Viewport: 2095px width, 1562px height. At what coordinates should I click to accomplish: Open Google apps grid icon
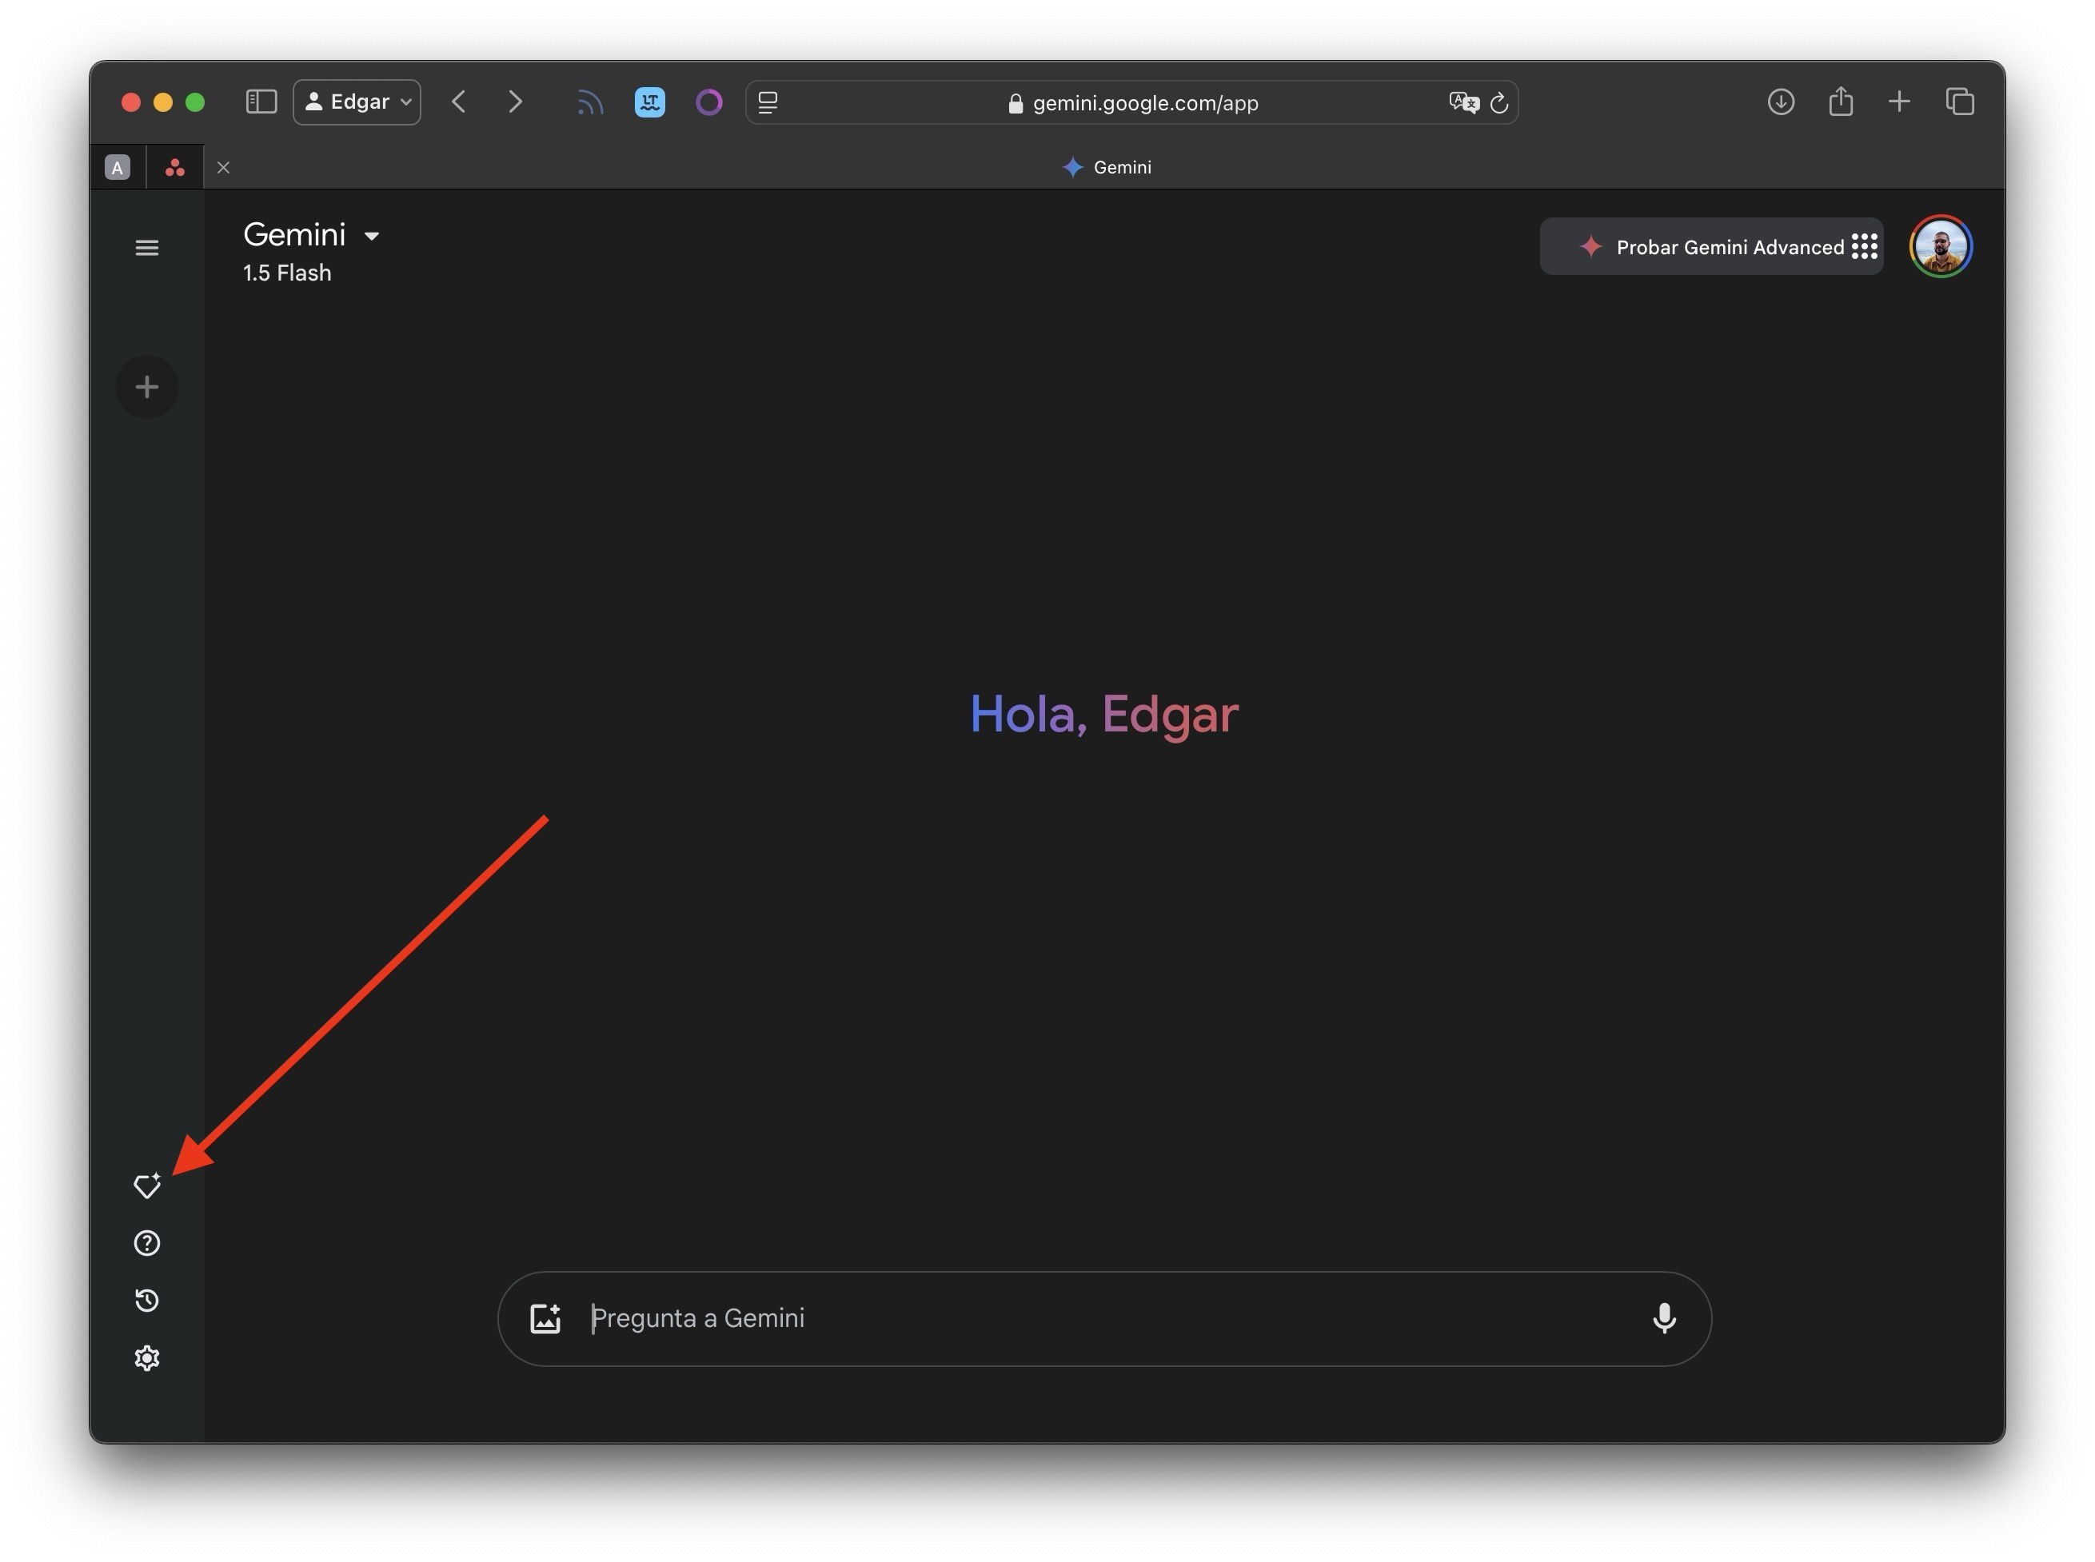pyautogui.click(x=1864, y=247)
